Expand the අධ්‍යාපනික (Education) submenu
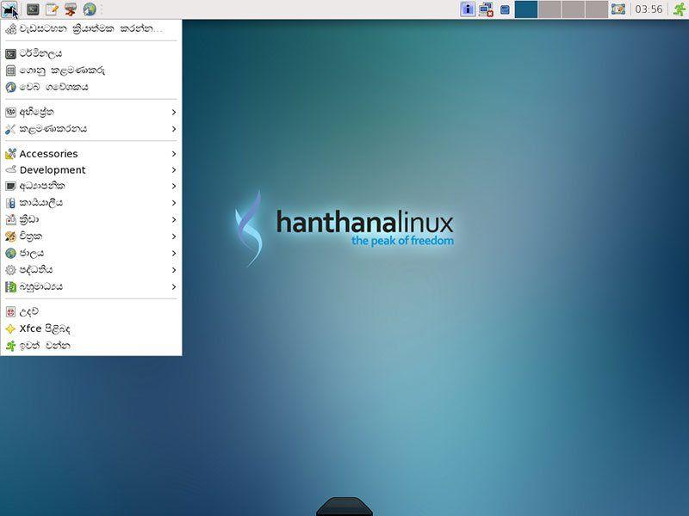 (91, 186)
